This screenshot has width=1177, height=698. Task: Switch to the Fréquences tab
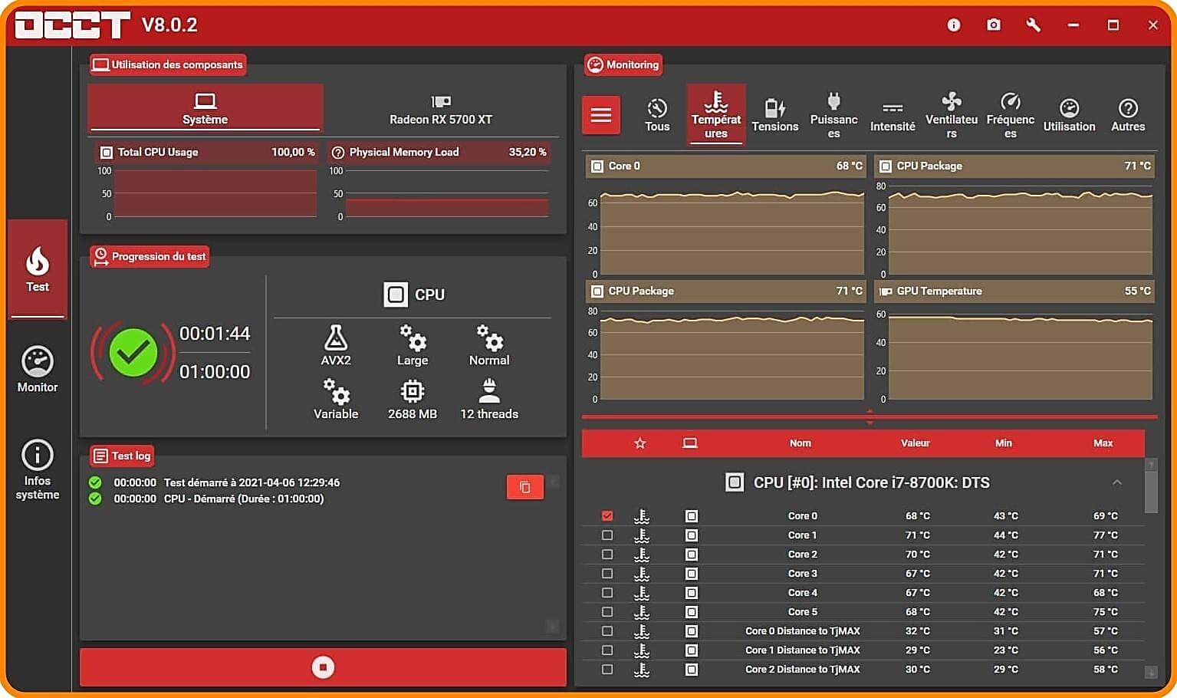pyautogui.click(x=1011, y=115)
